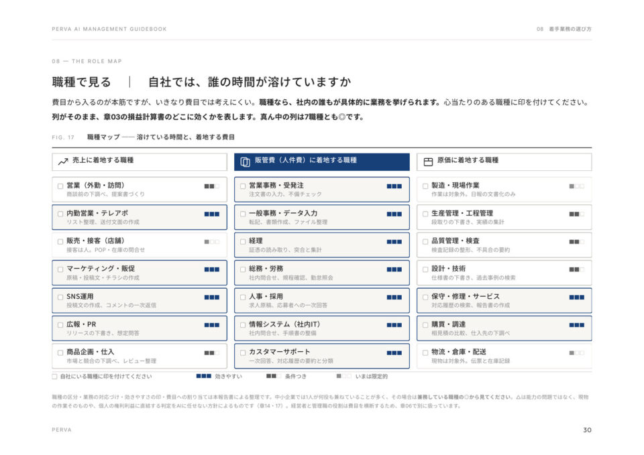The height and width of the screenshot is (455, 644).
Task: Click the 効きやすい legend bars
Action: tap(204, 376)
